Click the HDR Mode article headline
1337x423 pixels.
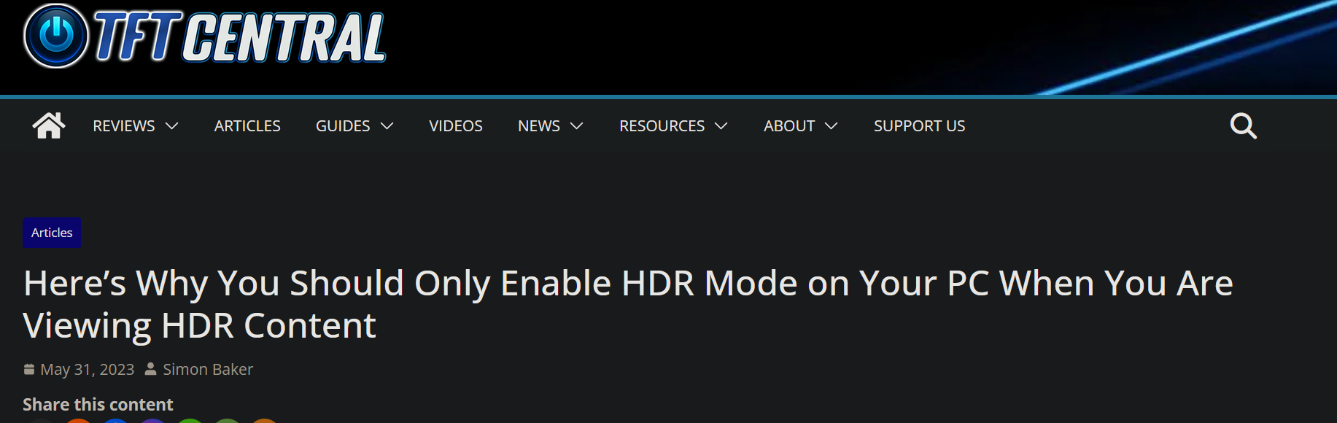point(628,303)
